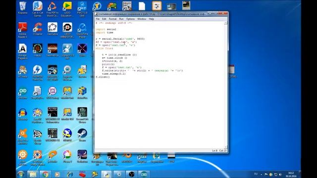Select the Picasa 3 desktop icon
This screenshot has width=317, height=178.
67,156
